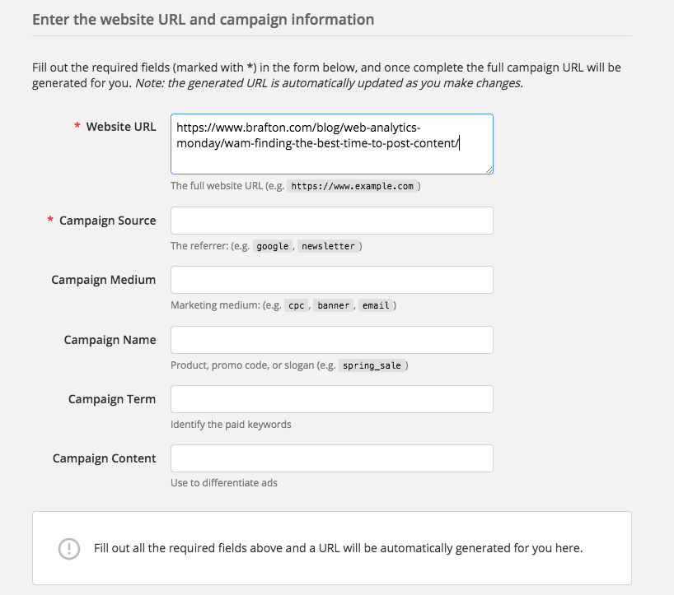Click into the Campaign Source field
This screenshot has width=674, height=595.
331,221
